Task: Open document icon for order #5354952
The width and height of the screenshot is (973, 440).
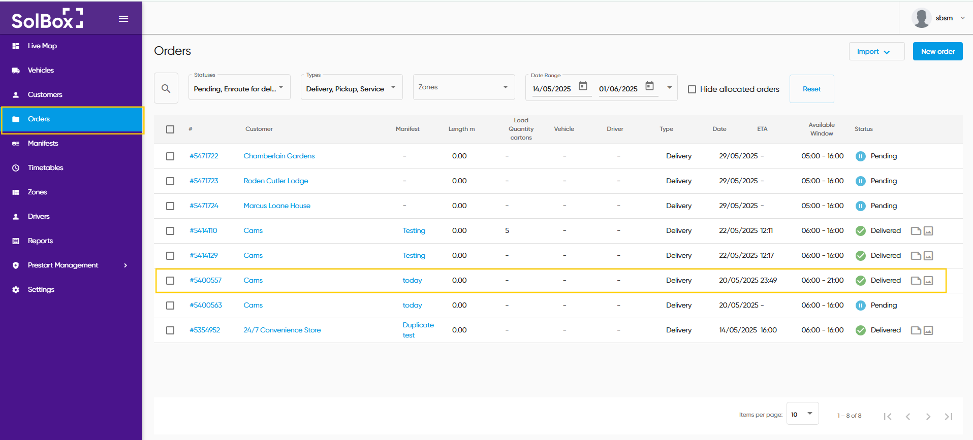Action: pos(916,330)
